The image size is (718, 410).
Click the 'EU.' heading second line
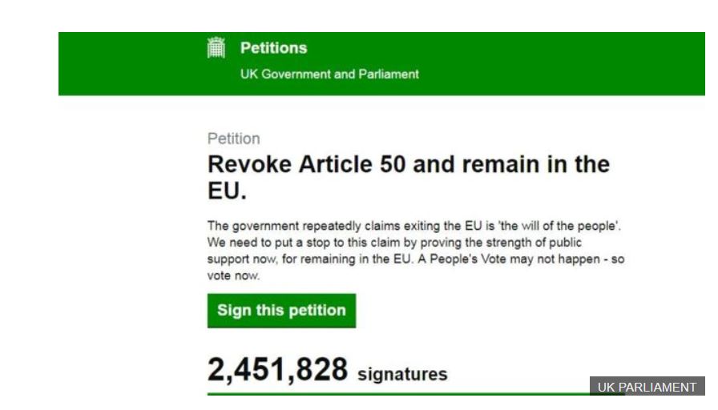coord(227,191)
